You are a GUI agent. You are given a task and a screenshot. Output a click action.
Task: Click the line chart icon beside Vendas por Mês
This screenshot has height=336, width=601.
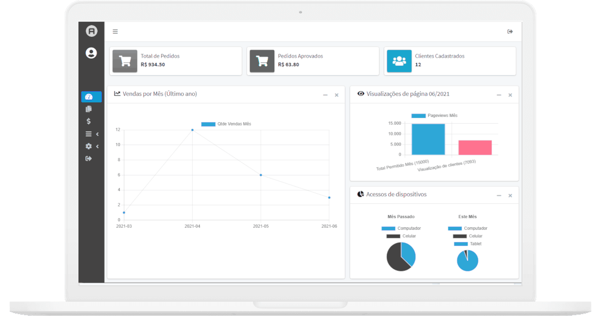point(117,93)
